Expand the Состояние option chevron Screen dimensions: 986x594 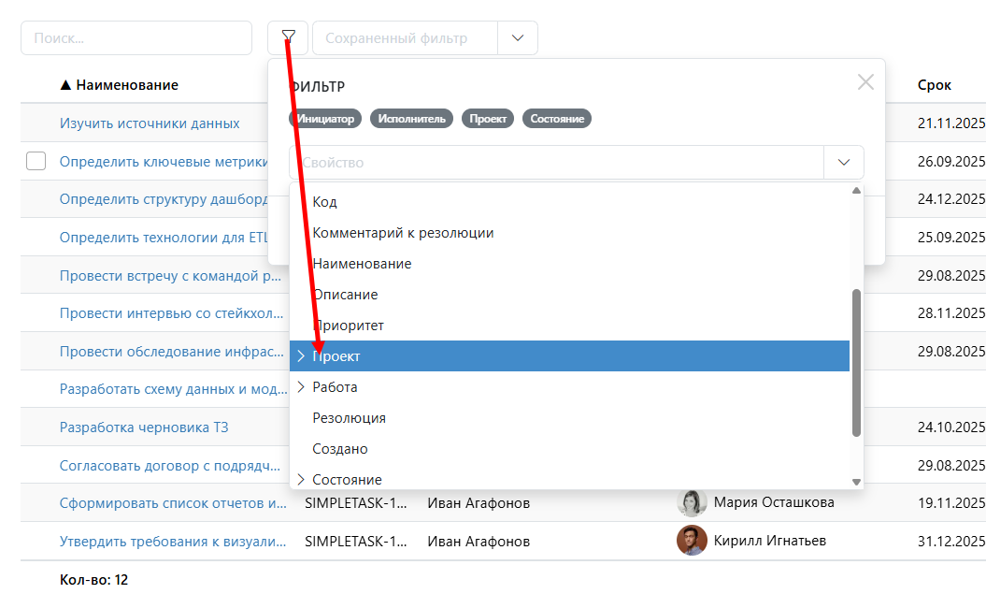pyautogui.click(x=301, y=480)
